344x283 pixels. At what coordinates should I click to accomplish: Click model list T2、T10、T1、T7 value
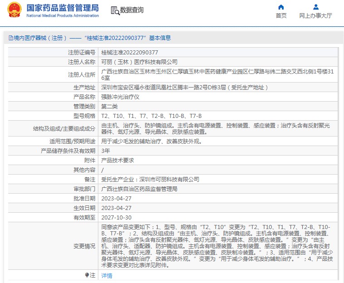(x=151, y=116)
